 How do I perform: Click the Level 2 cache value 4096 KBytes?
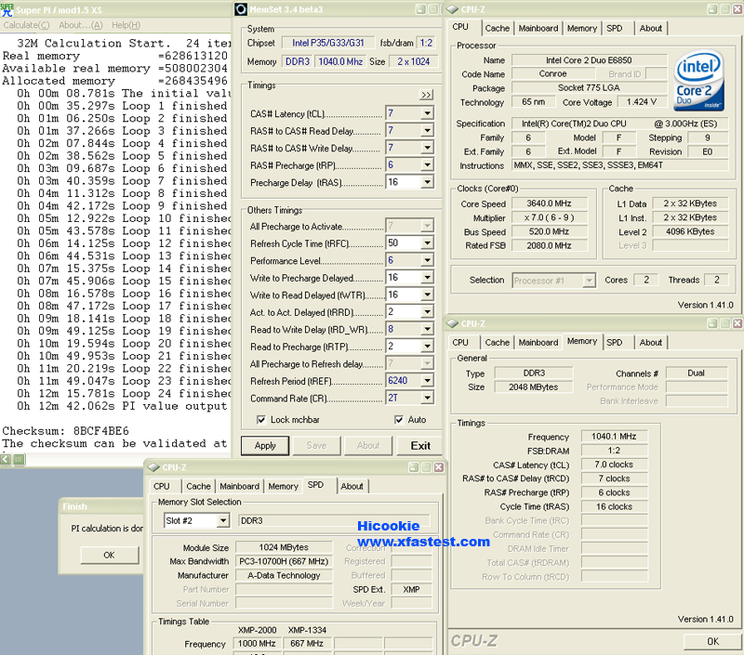[x=690, y=231]
